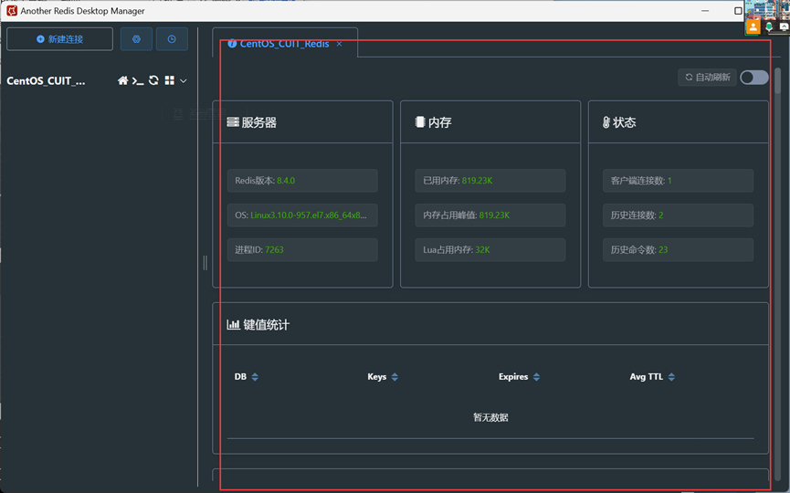Switch to the CentOS_CUIT_Redis tab
Viewport: 790px width, 493px height.
pos(284,44)
